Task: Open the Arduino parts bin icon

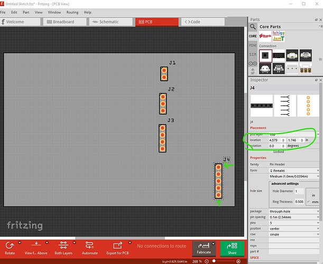Action: tap(253, 63)
